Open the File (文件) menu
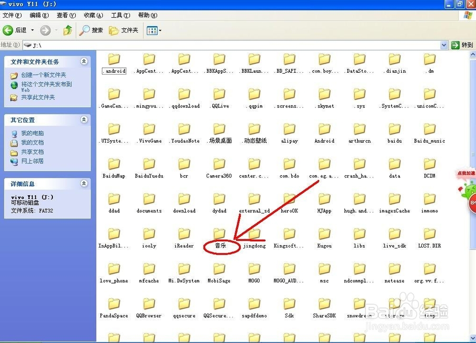 click(x=12, y=15)
